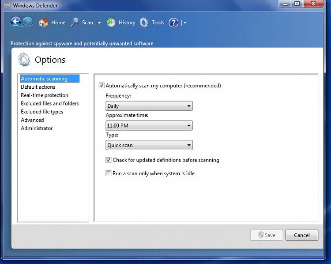Uncheck Automatically scan my computer
331x264 pixels.
pos(102,86)
